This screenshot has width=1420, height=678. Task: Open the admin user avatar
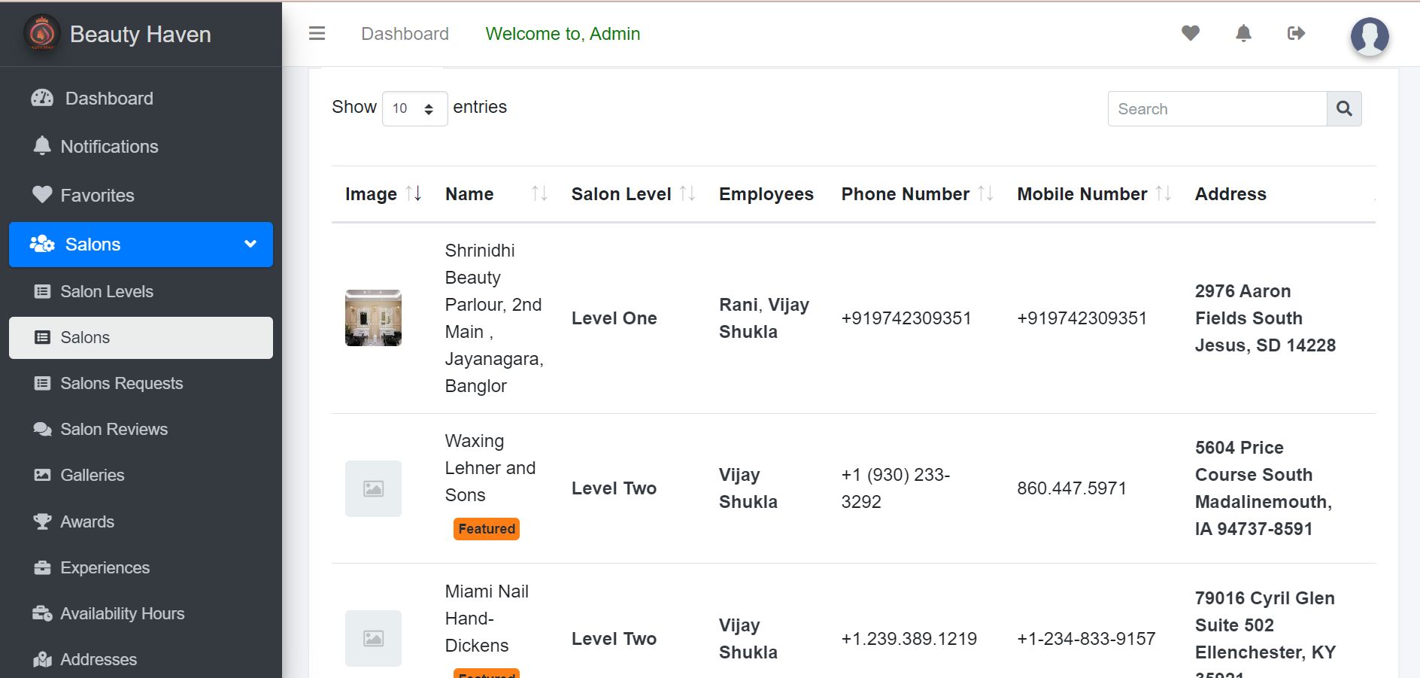(1369, 36)
